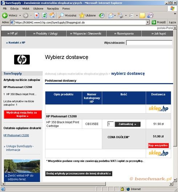Expand the Wstecz back history arrow
The image size is (178, 192).
pos(20,16)
